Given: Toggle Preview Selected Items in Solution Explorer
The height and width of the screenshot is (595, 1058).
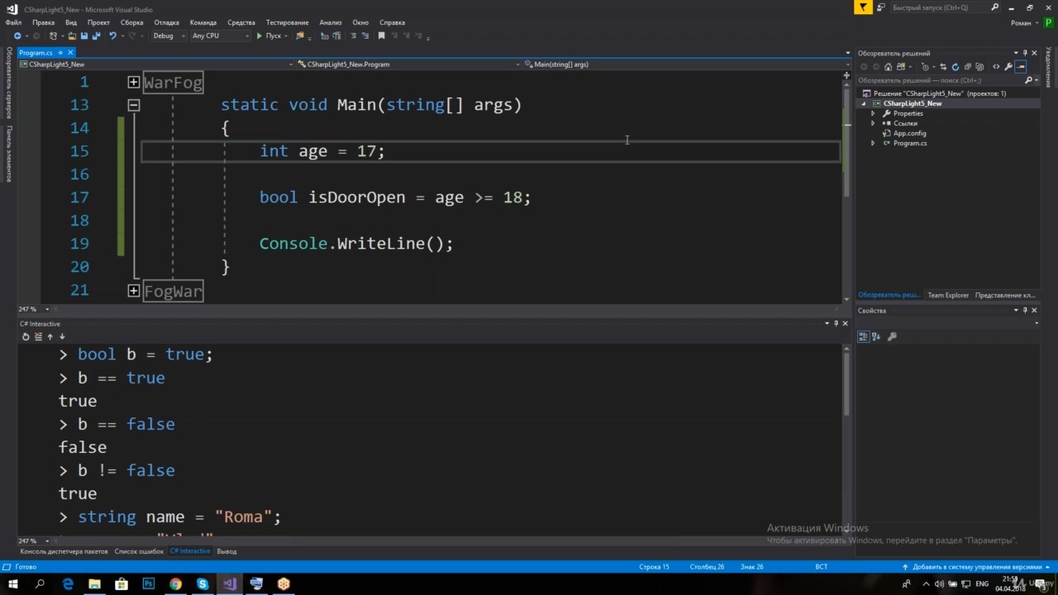Looking at the screenshot, I should 1020,67.
